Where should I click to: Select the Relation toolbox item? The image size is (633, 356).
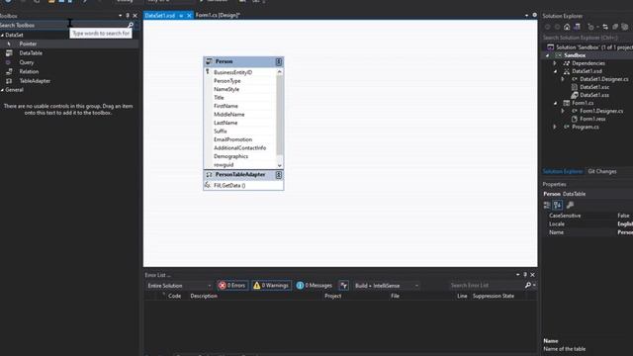(29, 71)
